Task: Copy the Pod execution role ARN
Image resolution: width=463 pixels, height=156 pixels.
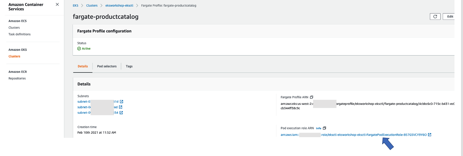Action: (324, 128)
